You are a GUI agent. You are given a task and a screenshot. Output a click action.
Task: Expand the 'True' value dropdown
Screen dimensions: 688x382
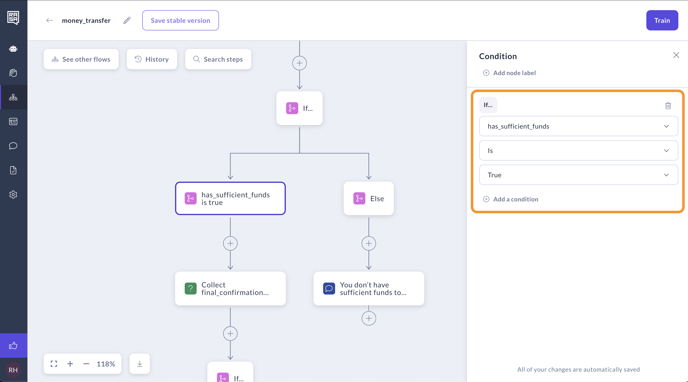coord(578,175)
